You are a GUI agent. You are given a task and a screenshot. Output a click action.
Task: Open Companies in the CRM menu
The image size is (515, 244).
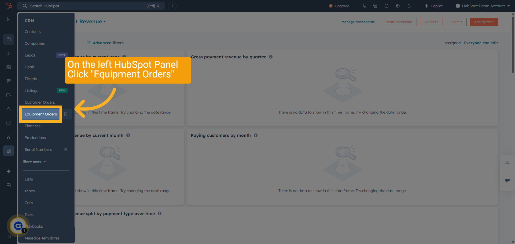coord(35,43)
